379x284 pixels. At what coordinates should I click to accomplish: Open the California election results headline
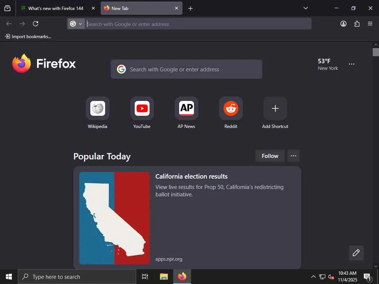(191, 176)
